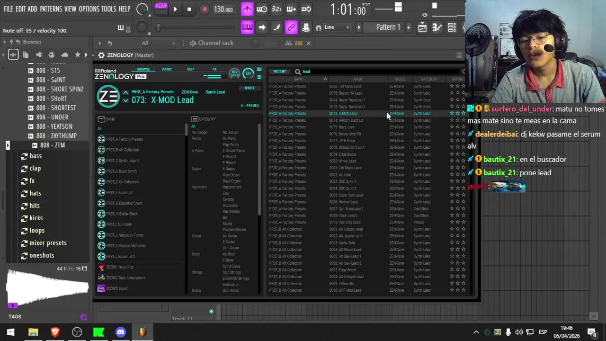Screen dimensions: 606x341
Task: Close the Channel rack with the X
Action: (308, 43)
